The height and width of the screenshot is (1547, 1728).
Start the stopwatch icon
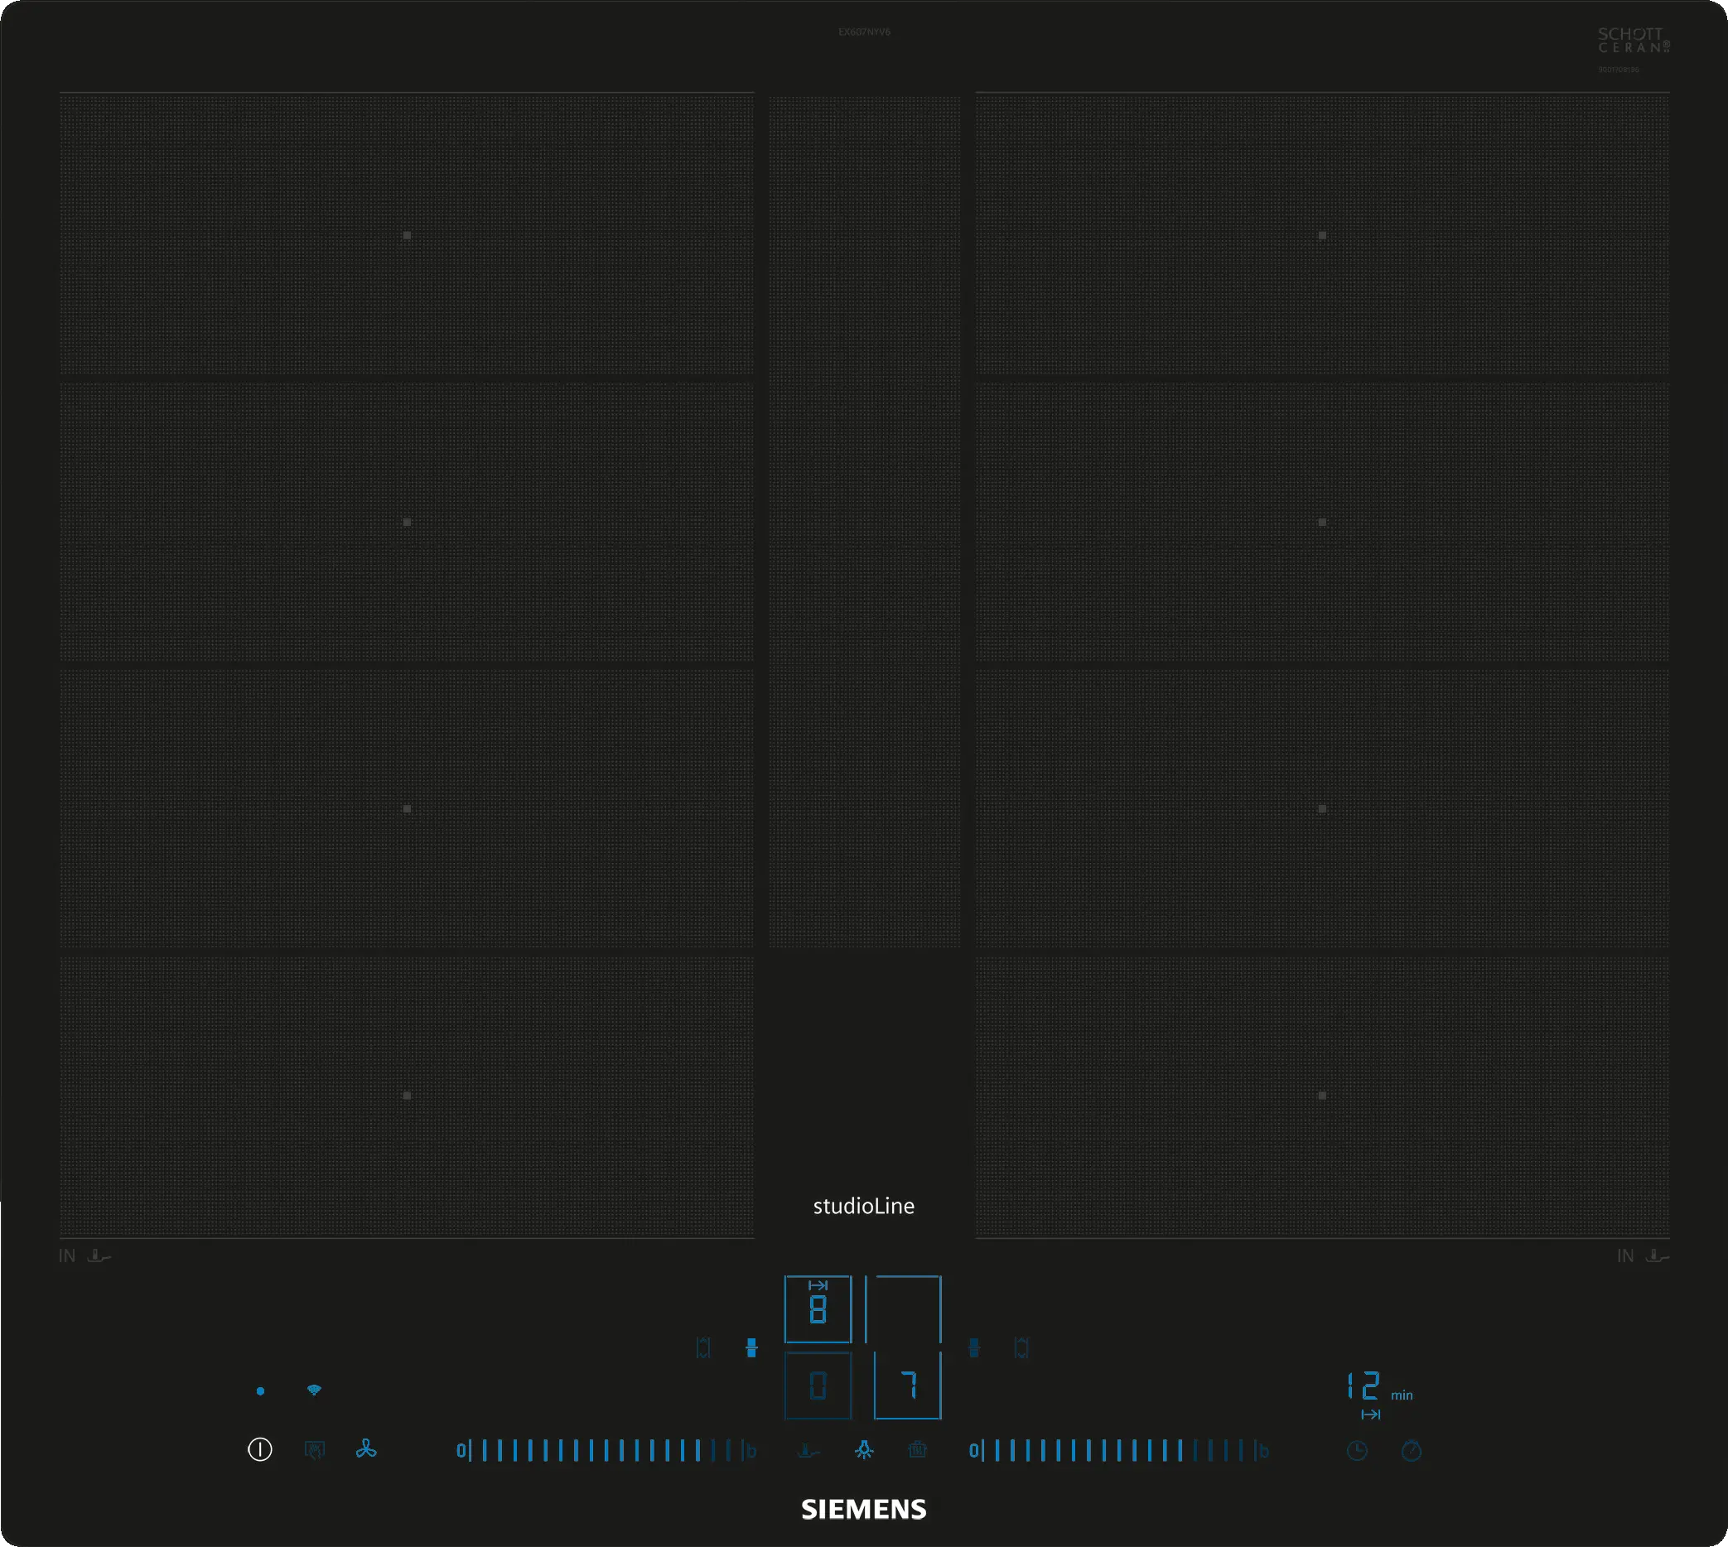(1412, 1451)
